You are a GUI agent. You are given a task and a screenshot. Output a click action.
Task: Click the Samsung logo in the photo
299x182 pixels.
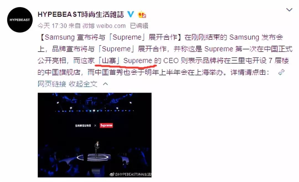pyautogui.click(x=83, y=125)
